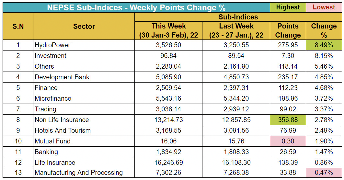Click the Sector column header
Image resolution: width=344 pixels, height=180 pixels.
(84, 26)
